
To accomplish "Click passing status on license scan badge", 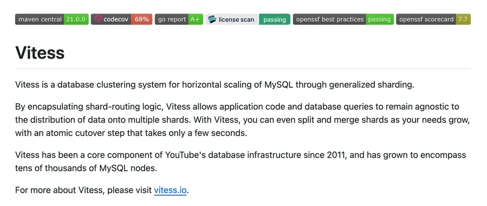I will tap(275, 20).
